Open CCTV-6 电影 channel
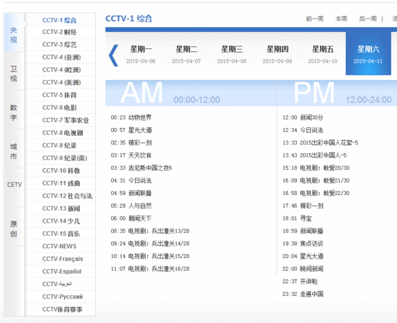Screen dimensions: 397x323 click(x=61, y=107)
